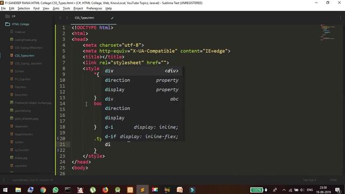Open codingfreaks.png in the sidebar
This screenshot has width=345, height=194.
(26, 40)
